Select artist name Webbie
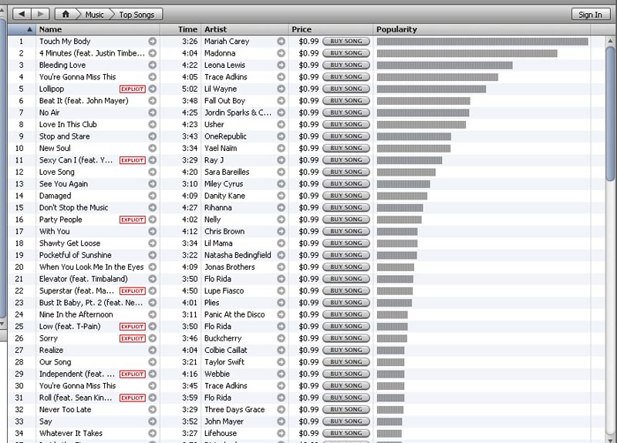This screenshot has height=443, width=617. (x=217, y=374)
